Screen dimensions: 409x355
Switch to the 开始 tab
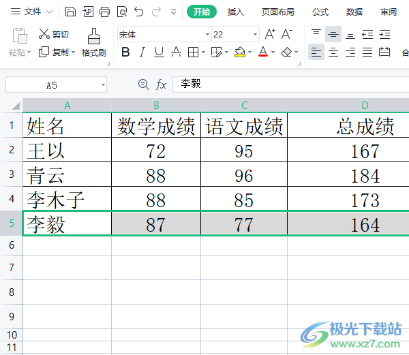[202, 12]
